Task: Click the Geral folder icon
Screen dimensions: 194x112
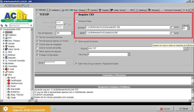Action: (x=9, y=78)
